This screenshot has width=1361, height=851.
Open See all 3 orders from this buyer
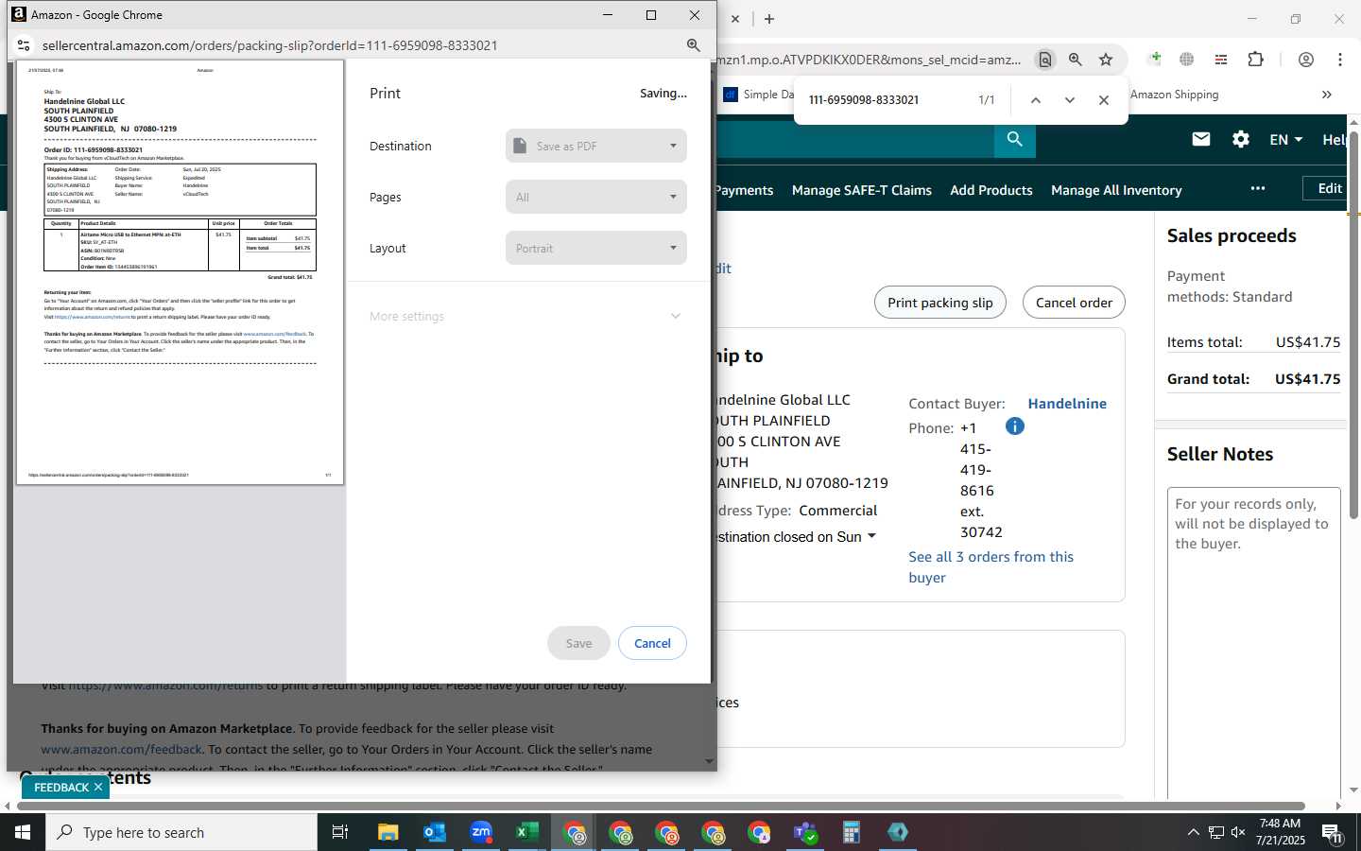pyautogui.click(x=991, y=566)
